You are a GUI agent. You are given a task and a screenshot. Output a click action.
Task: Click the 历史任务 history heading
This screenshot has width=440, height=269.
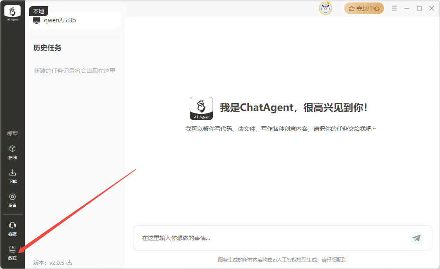click(x=47, y=48)
